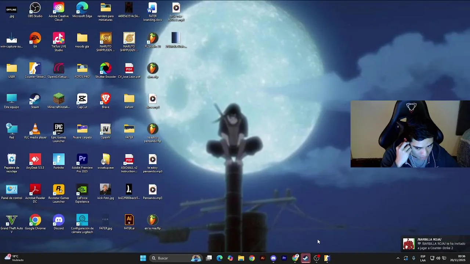Open TikTok LIVE Studio shortcut
The image size is (470, 264).
(58, 42)
